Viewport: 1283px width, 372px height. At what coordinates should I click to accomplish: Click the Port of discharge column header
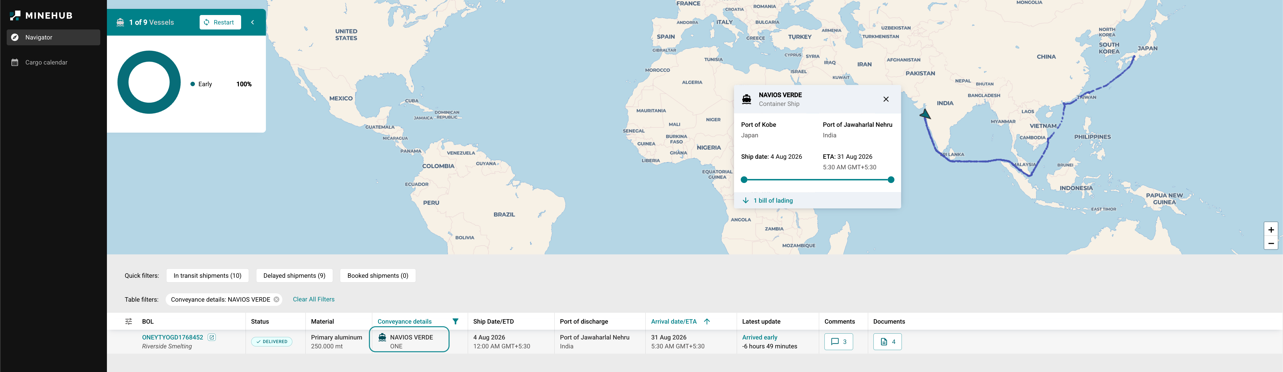(584, 322)
